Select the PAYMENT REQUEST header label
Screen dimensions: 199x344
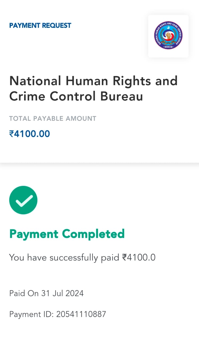40,26
